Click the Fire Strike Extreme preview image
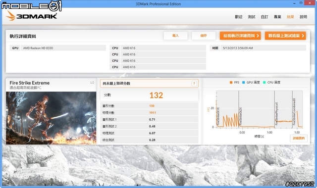 [51, 118]
